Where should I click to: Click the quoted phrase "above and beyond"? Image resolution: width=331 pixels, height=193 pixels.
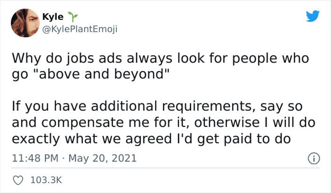[102, 74]
